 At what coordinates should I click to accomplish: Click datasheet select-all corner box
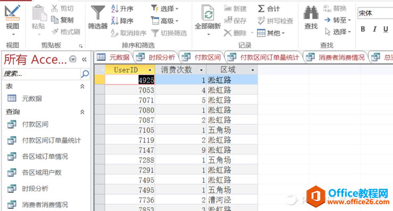click(100, 70)
